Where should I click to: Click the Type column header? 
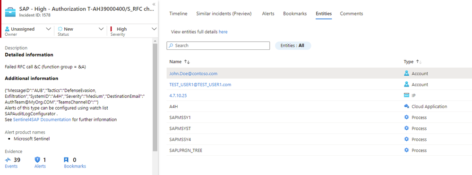[409, 62]
